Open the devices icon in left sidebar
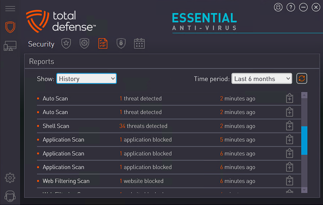This screenshot has width=323, height=205. 10,45
